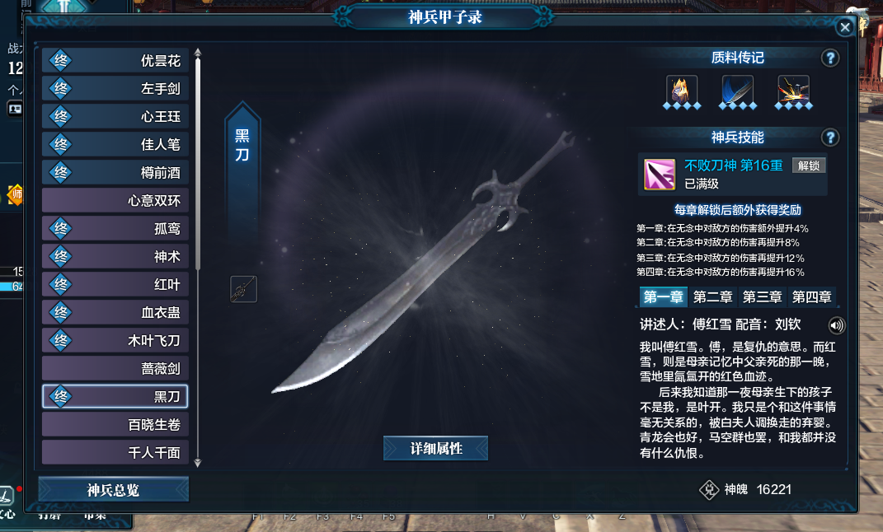The image size is (883, 532).
Task: Click the spark forging material icon
Action: click(x=793, y=90)
